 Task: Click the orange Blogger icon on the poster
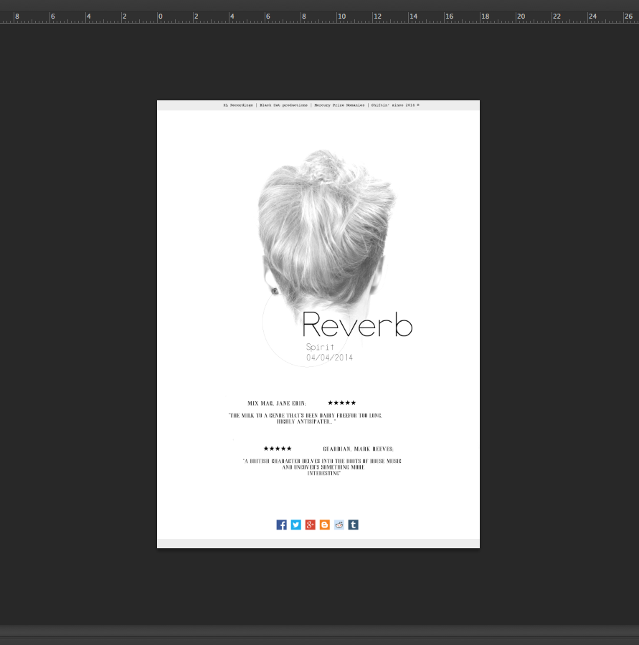pyautogui.click(x=325, y=525)
